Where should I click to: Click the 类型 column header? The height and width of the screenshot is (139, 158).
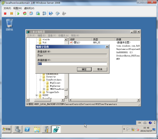[x=103, y=39]
